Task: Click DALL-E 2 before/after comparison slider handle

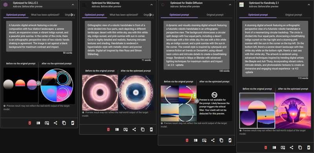Action: pyautogui.click(x=38, y=83)
